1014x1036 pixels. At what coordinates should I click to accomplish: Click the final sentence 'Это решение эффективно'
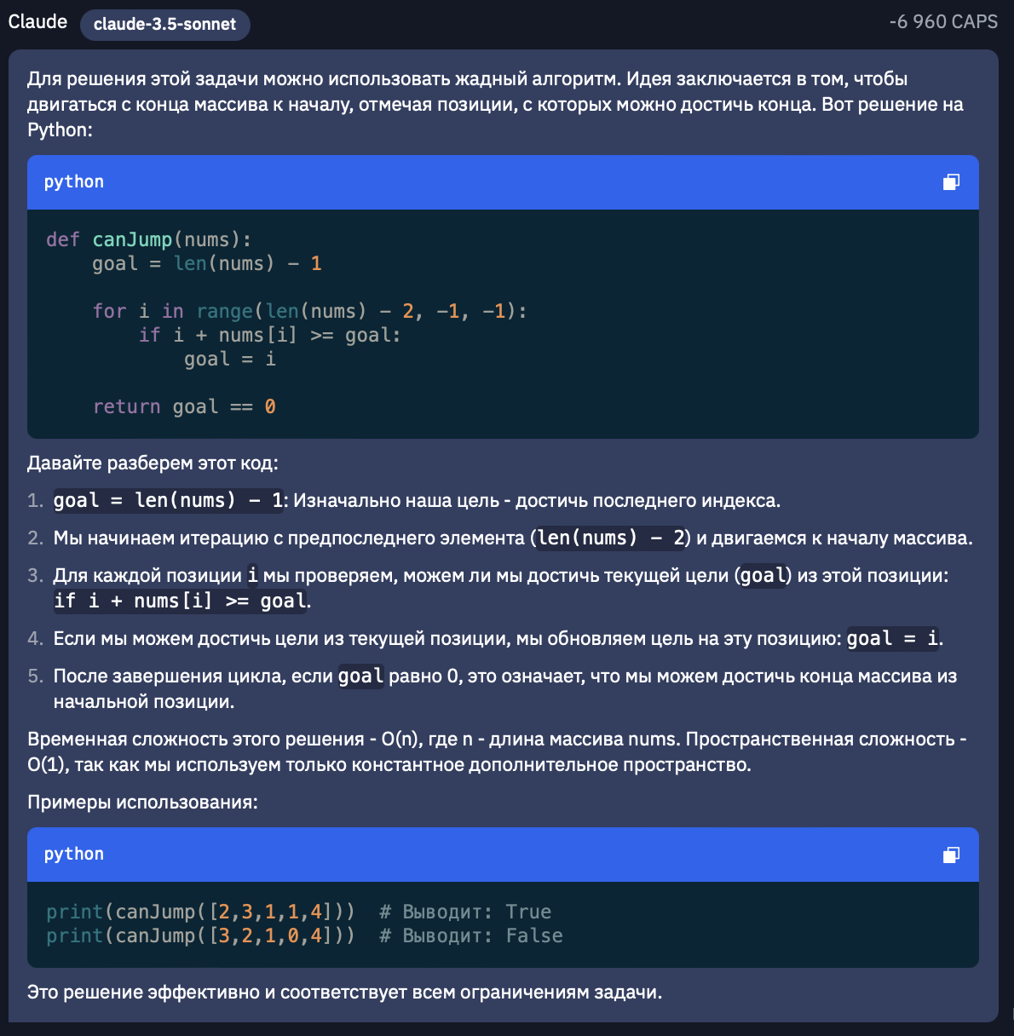click(344, 993)
